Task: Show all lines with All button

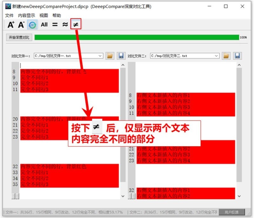Action: point(44,25)
